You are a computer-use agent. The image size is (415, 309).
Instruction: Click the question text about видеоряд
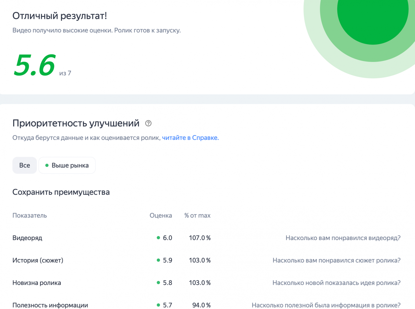coord(343,238)
